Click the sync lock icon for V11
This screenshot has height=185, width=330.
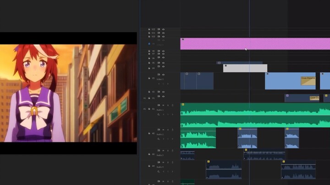point(159,33)
